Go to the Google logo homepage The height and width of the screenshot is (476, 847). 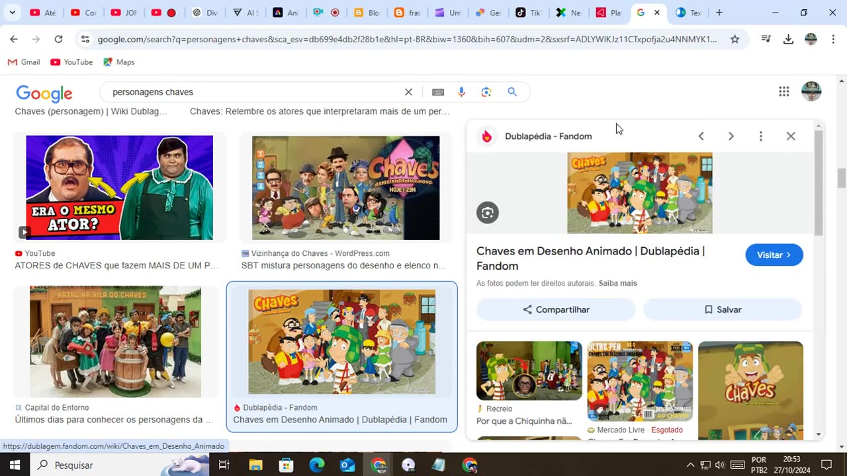(44, 93)
